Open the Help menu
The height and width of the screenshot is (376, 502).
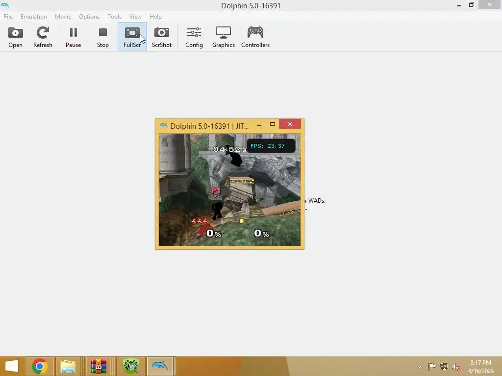155,17
